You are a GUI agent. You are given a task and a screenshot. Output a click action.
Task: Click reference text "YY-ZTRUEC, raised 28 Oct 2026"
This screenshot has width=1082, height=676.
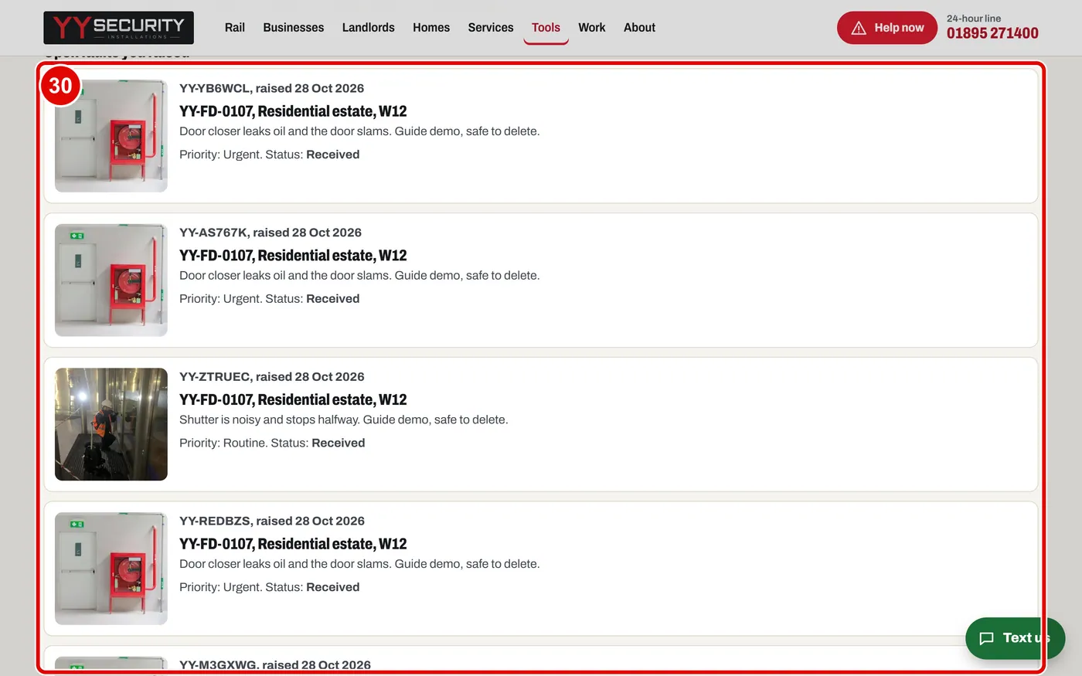point(272,377)
